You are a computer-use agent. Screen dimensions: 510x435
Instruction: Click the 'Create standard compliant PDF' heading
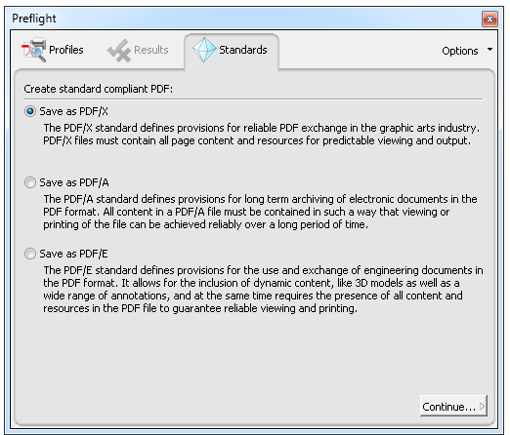point(98,89)
